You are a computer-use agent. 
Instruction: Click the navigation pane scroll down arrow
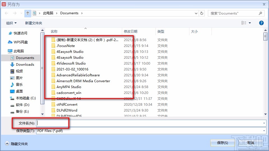42,114
